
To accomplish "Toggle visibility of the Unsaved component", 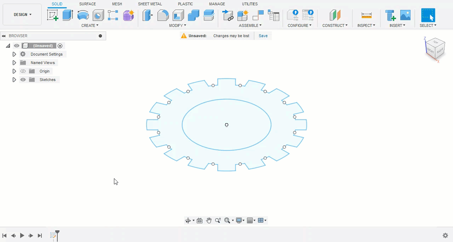I will click(17, 46).
